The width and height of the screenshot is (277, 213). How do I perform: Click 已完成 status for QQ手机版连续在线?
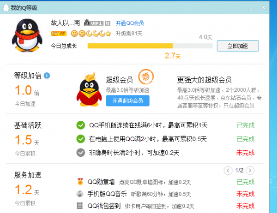pos(246,125)
